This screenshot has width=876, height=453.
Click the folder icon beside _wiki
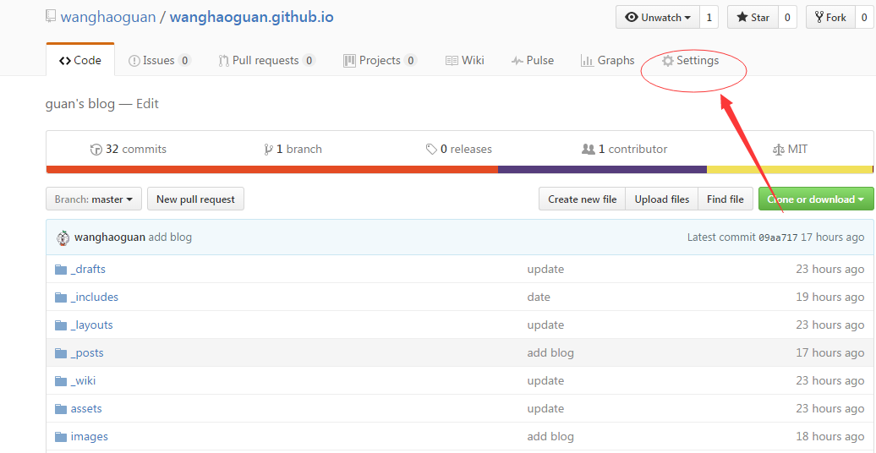(x=61, y=381)
